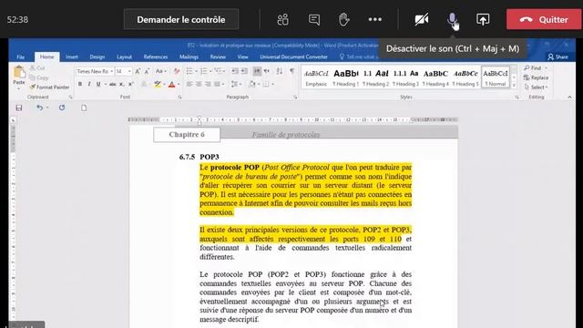
Task: Toggle underline formatting
Action: tap(98, 85)
